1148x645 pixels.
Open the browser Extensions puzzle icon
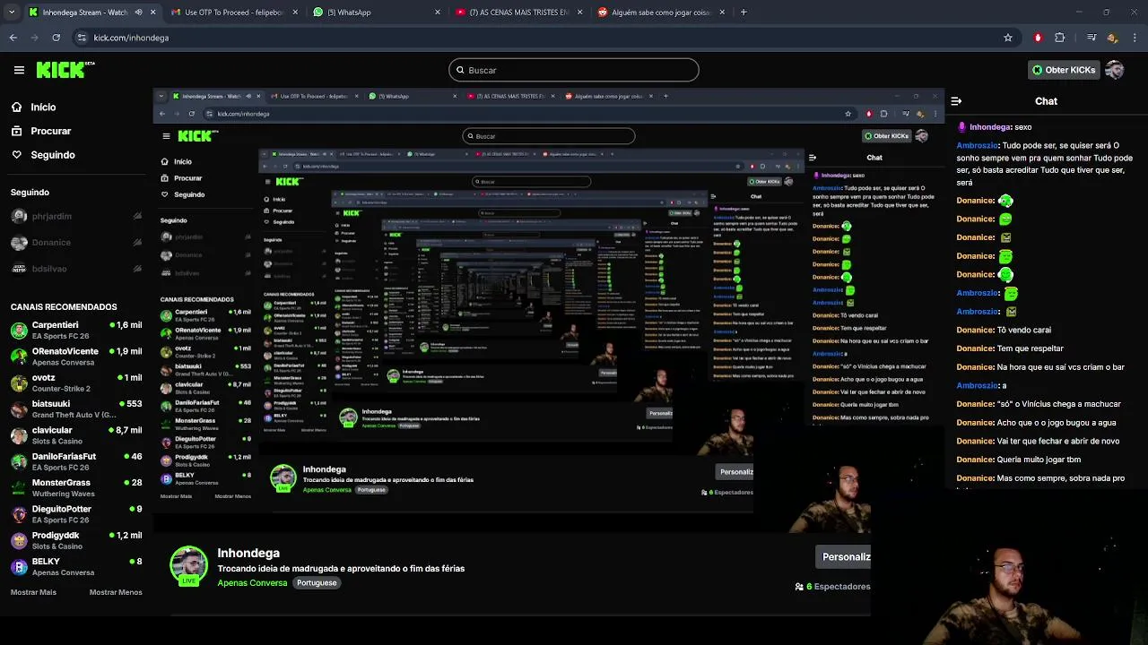(1060, 38)
